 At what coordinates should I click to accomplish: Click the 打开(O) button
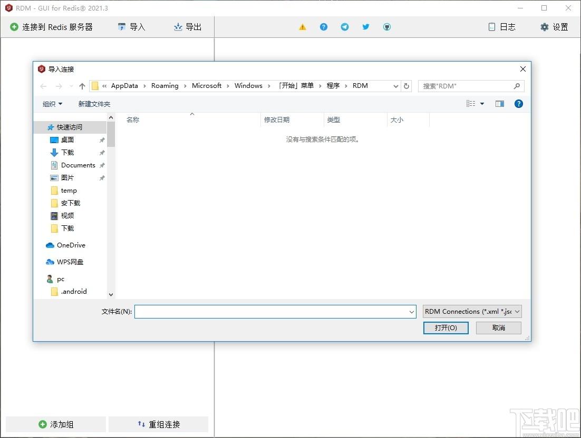click(446, 328)
